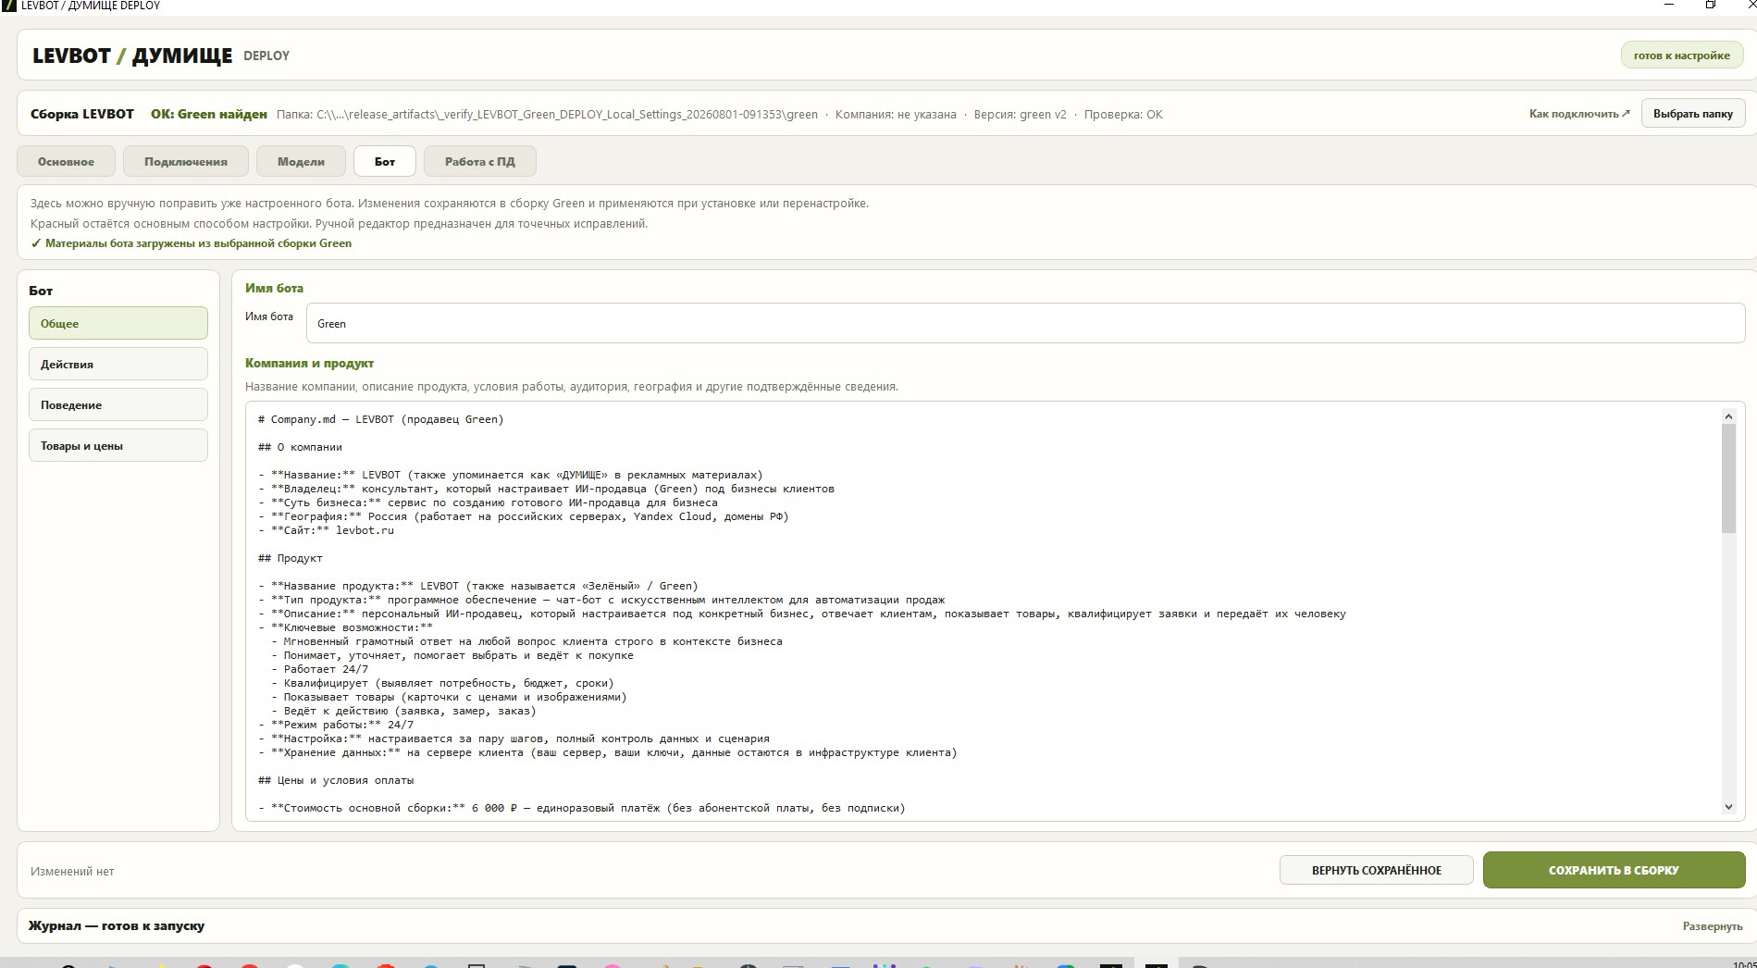Click the Компания и продукт heading
The width and height of the screenshot is (1757, 968).
[x=309, y=363]
